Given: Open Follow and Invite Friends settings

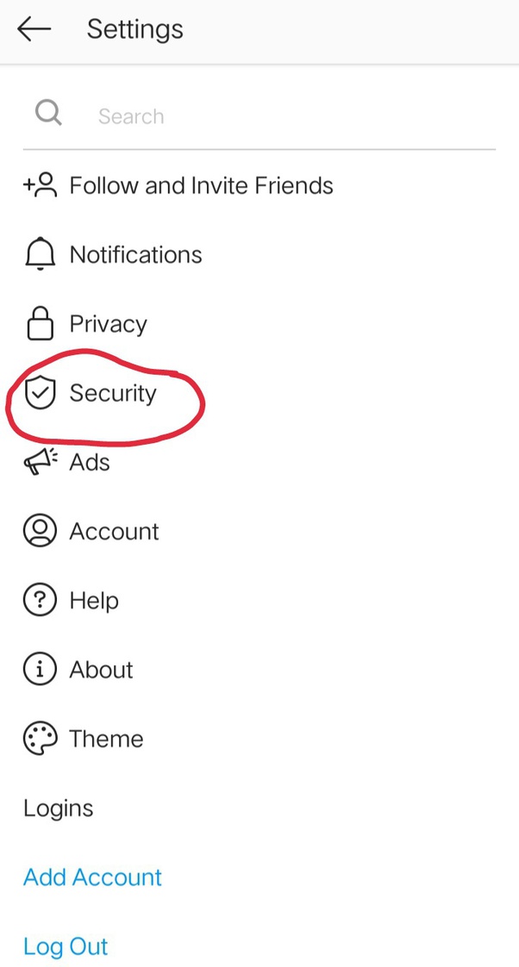Looking at the screenshot, I should (201, 185).
